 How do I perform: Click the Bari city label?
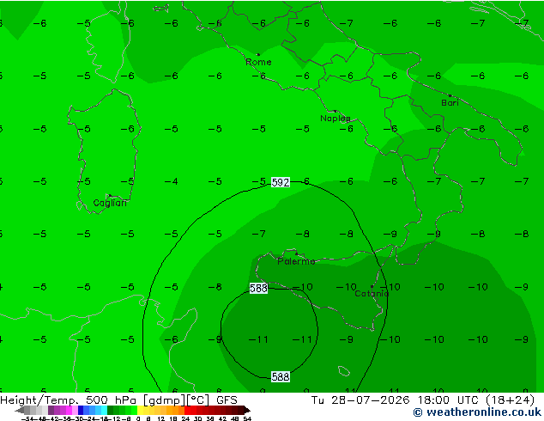[x=450, y=103]
